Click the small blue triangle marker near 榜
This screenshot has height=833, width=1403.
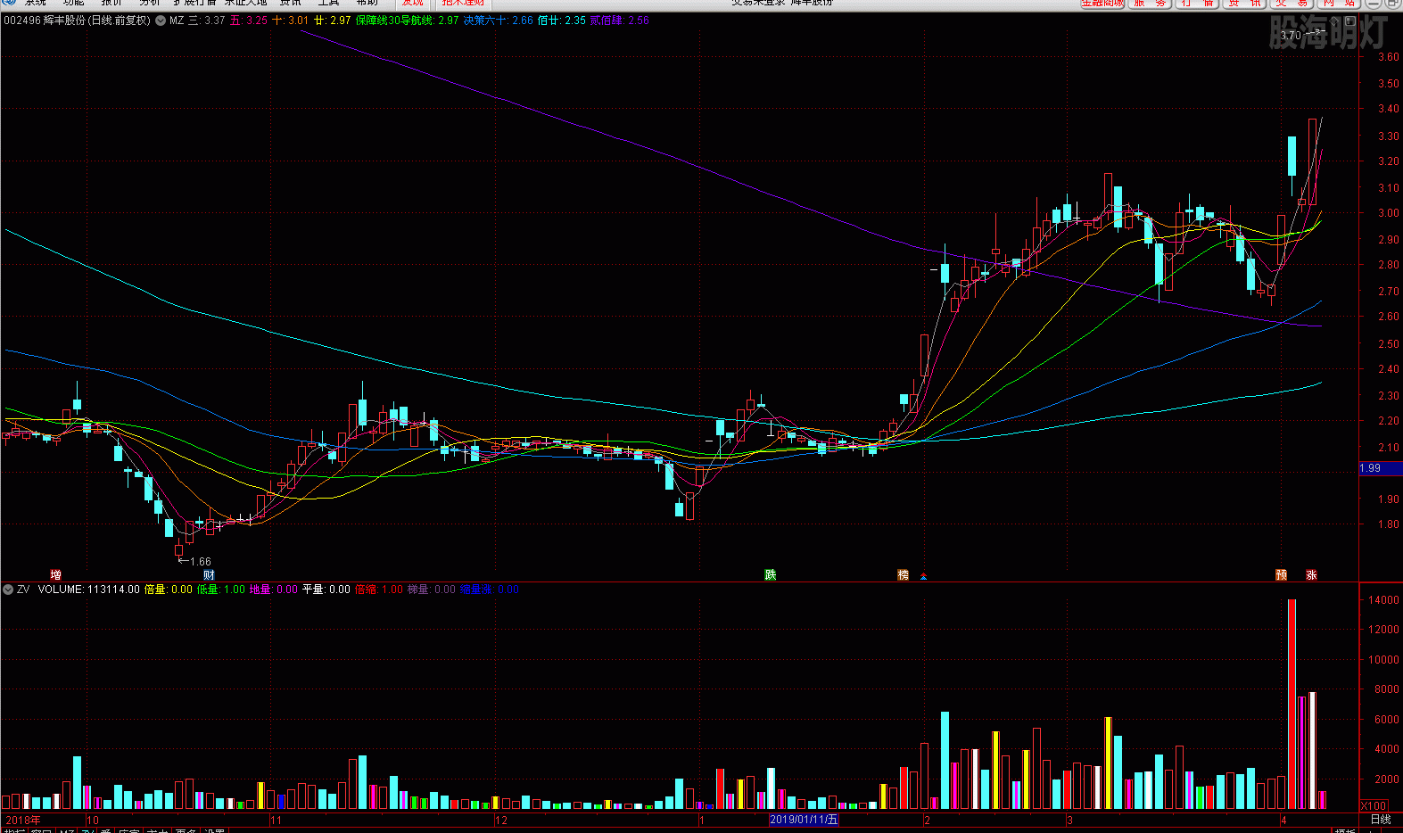click(x=923, y=577)
